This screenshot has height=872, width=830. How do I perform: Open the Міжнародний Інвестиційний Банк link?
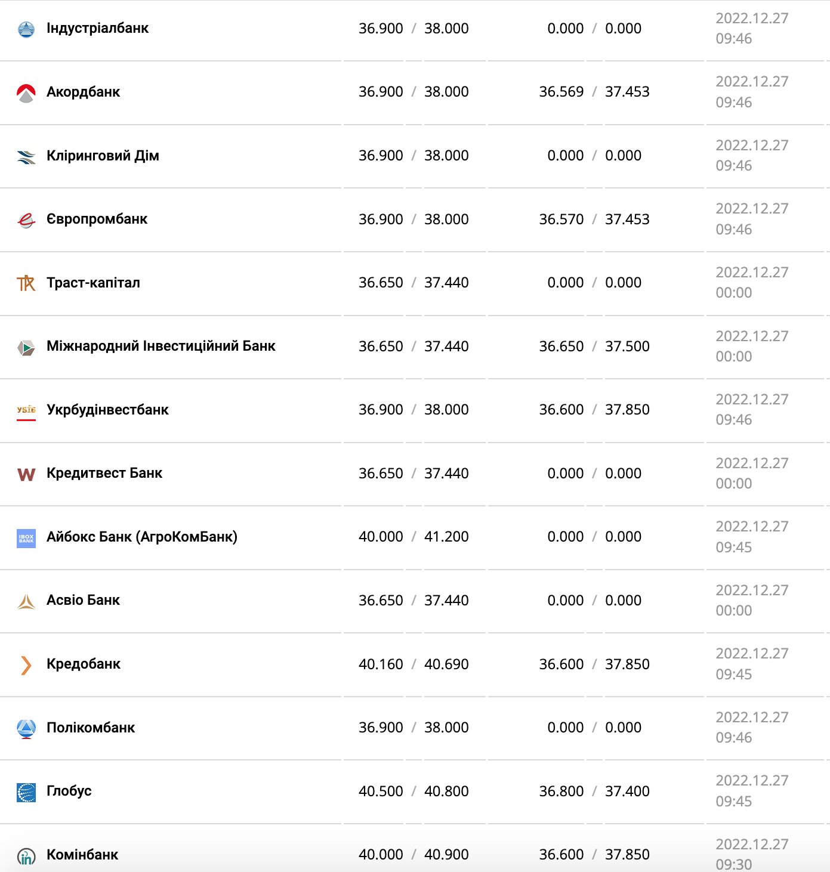[x=161, y=347]
